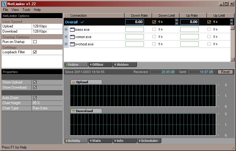Sort by the Down Rate column header

coord(138,16)
